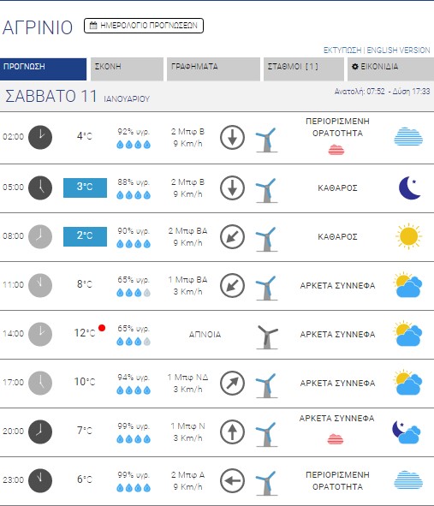The height and width of the screenshot is (506, 434).
Task: Click the dark clock icon at 23:00
Action: click(x=40, y=480)
